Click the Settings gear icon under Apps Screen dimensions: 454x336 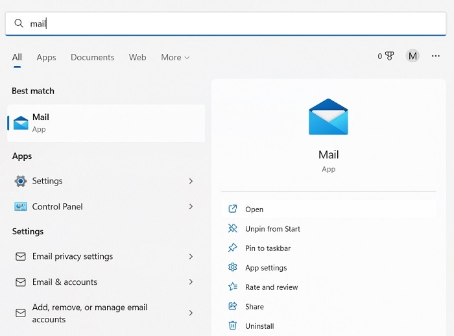21,181
